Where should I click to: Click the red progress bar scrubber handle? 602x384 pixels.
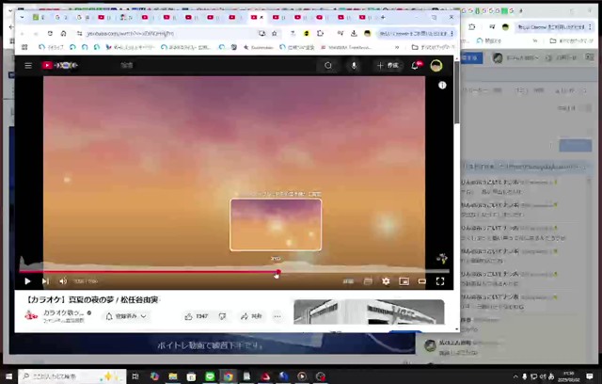pyautogui.click(x=278, y=272)
